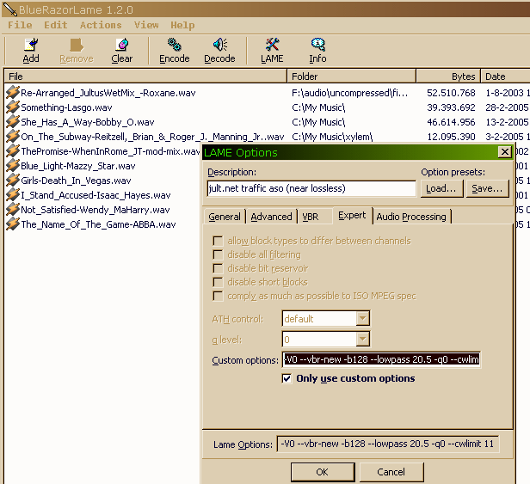This screenshot has height=484, width=530.
Task: Click the Lame Options readout field
Action: click(387, 444)
